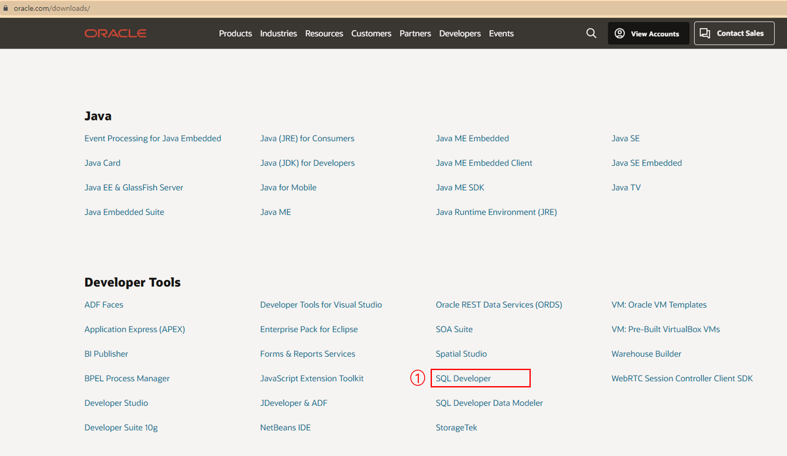Screen dimensions: 787x456
Task: Open the Java Card link
Action: (102, 163)
